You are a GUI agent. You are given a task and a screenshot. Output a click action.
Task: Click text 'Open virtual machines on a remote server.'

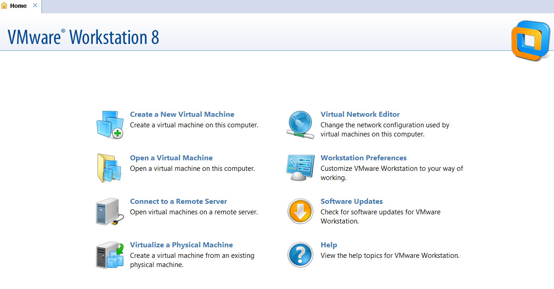point(194,212)
